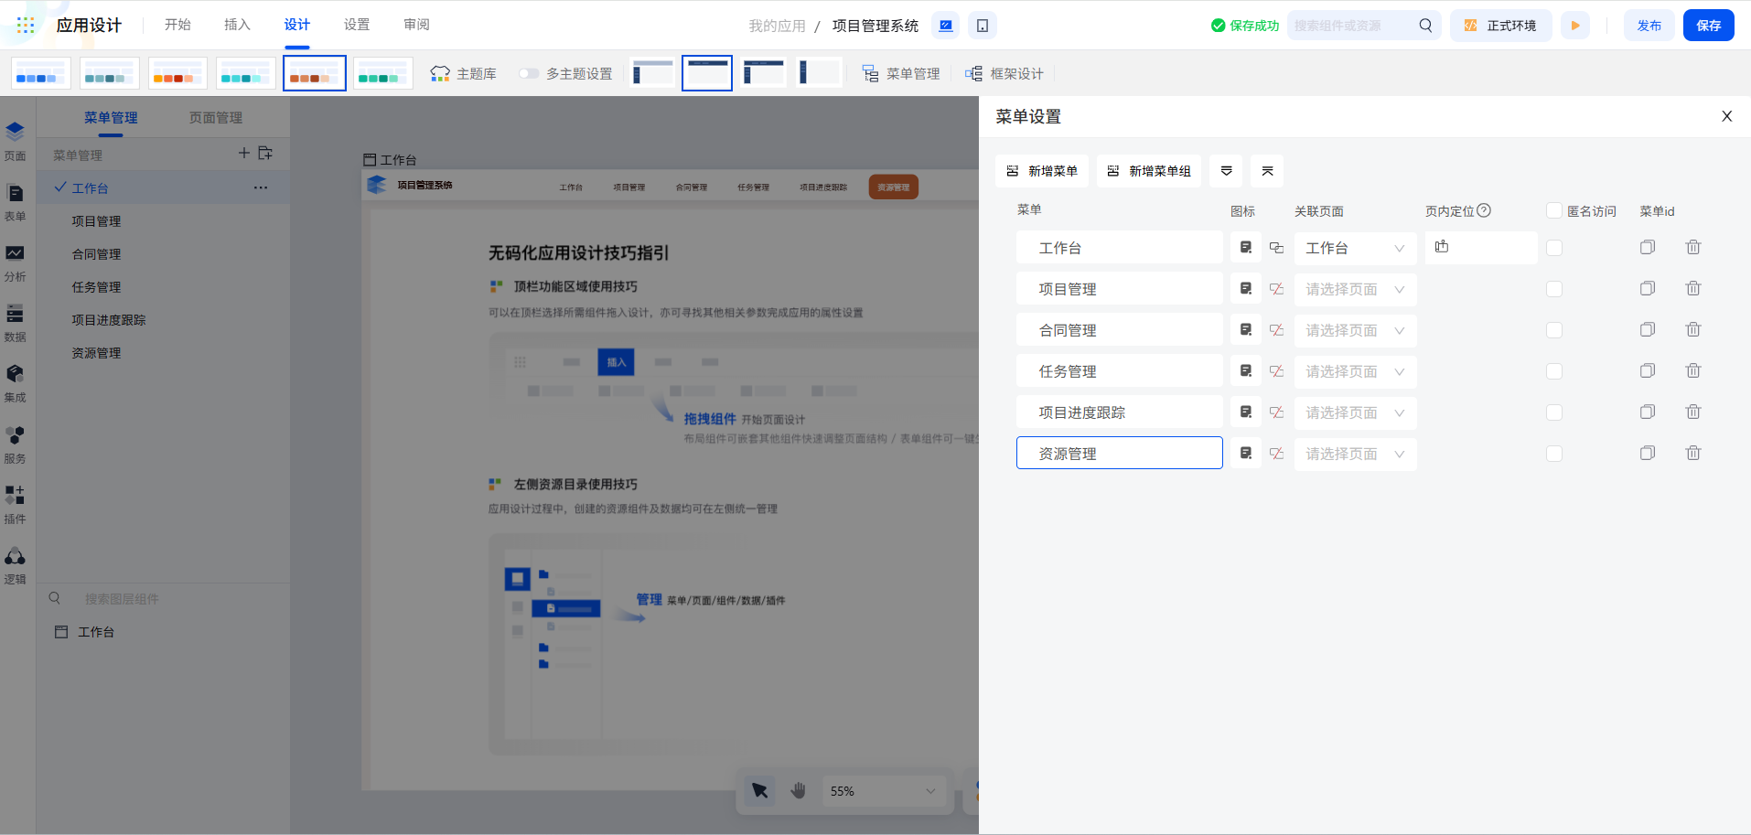1751x835 pixels.
Task: Copy the 菜单id of 项目管理 row
Action: (x=1648, y=287)
